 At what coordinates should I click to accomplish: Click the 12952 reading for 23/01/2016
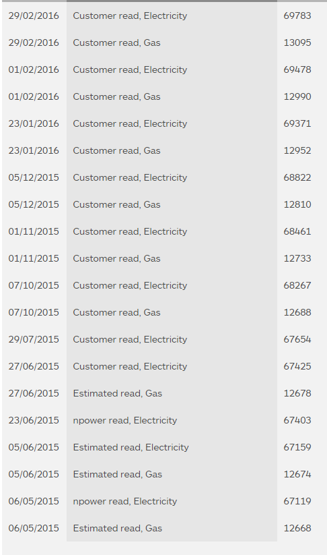coord(297,151)
